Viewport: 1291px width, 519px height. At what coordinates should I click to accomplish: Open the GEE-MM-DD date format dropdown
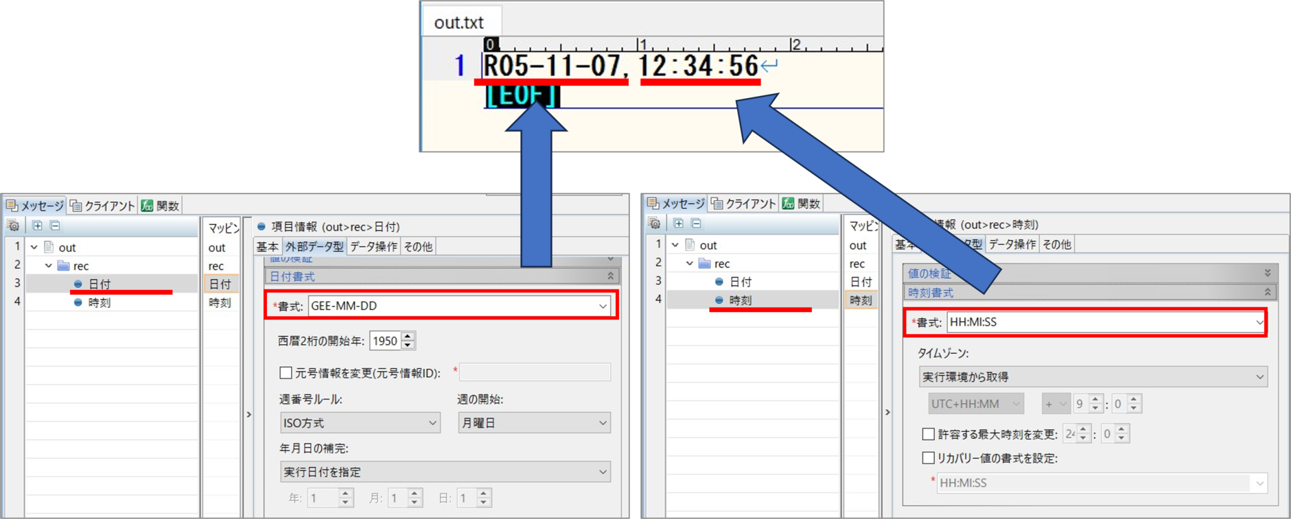[602, 306]
